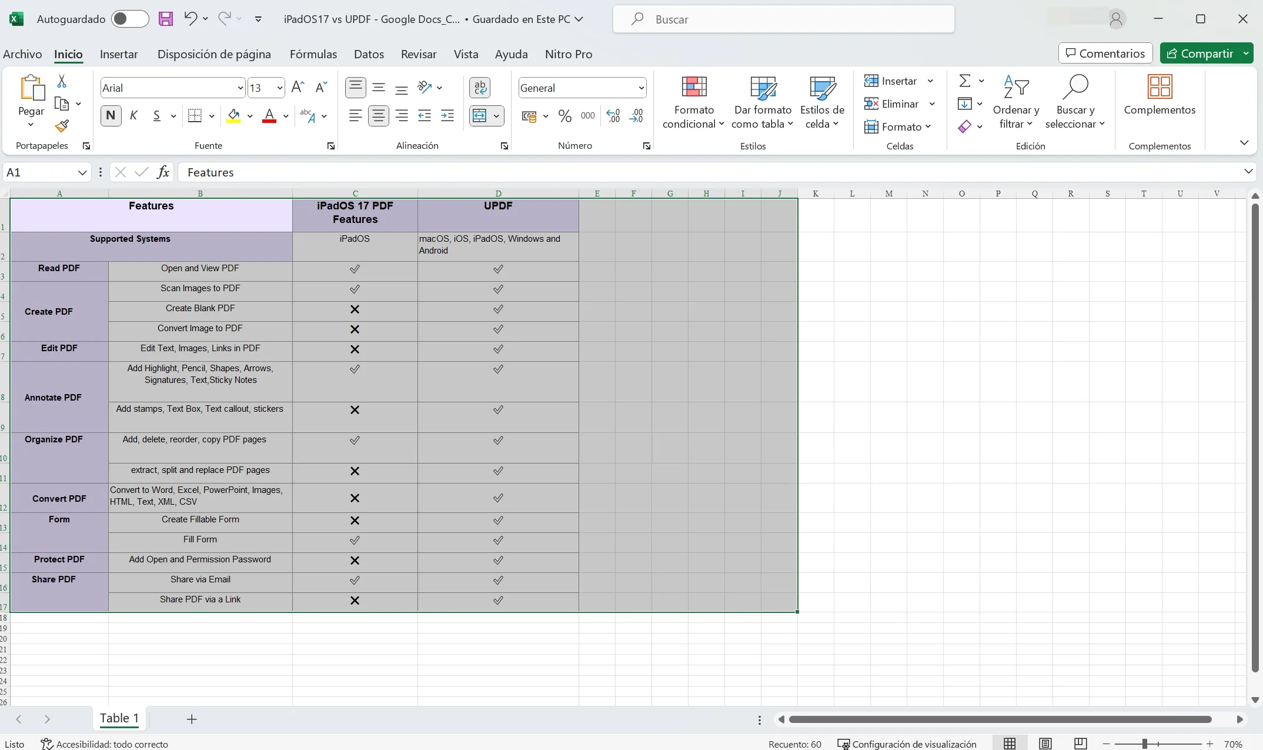1263x750 pixels.
Task: Click the zoom slider handle
Action: coord(1144,744)
